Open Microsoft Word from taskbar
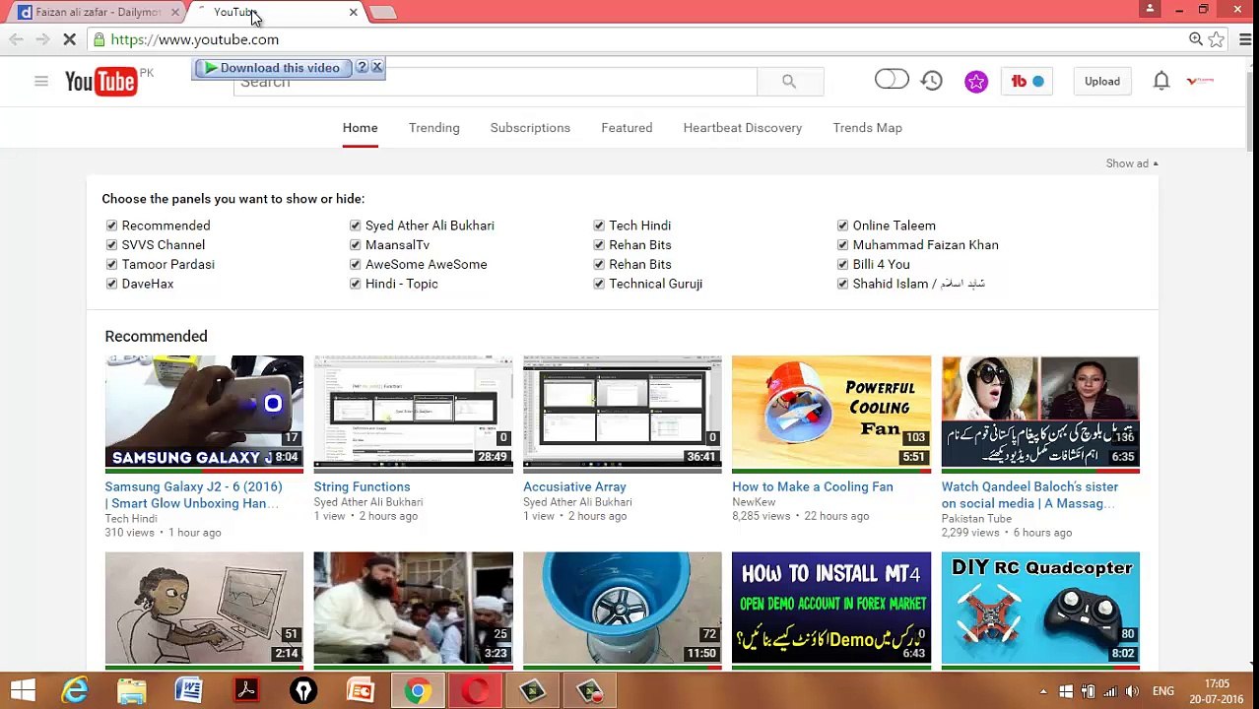Image resolution: width=1259 pixels, height=709 pixels. [x=189, y=690]
